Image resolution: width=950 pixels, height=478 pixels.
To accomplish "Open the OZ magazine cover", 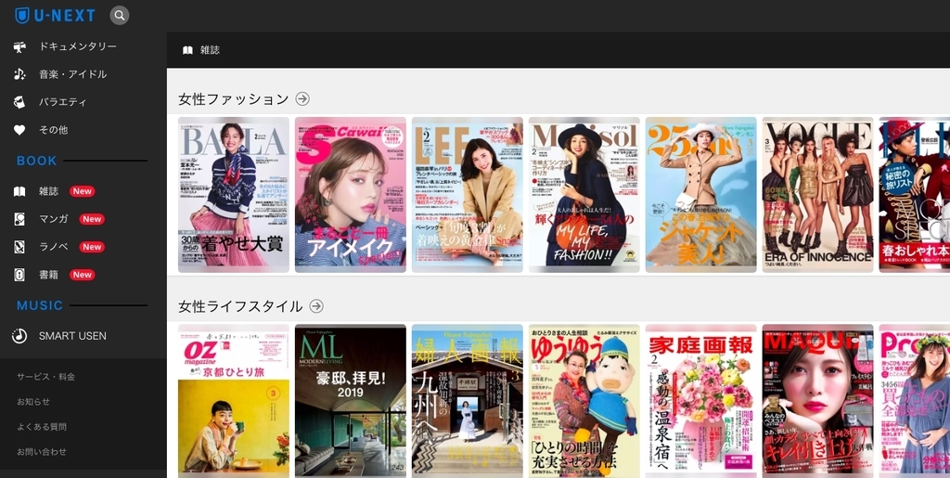I will (233, 401).
